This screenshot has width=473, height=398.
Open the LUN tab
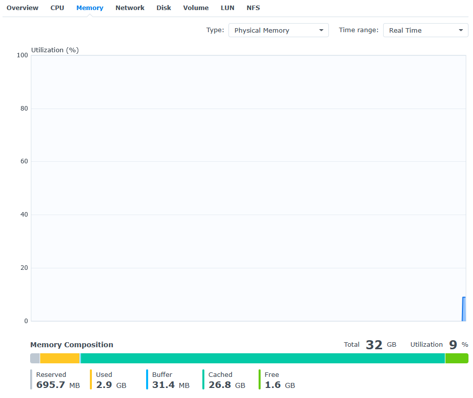pos(227,8)
